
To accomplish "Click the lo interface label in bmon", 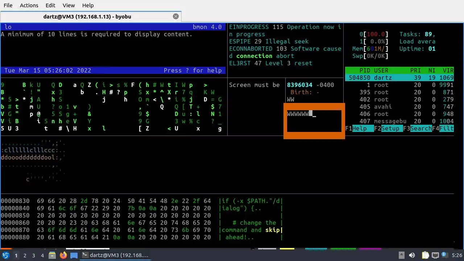I will coord(8,27).
